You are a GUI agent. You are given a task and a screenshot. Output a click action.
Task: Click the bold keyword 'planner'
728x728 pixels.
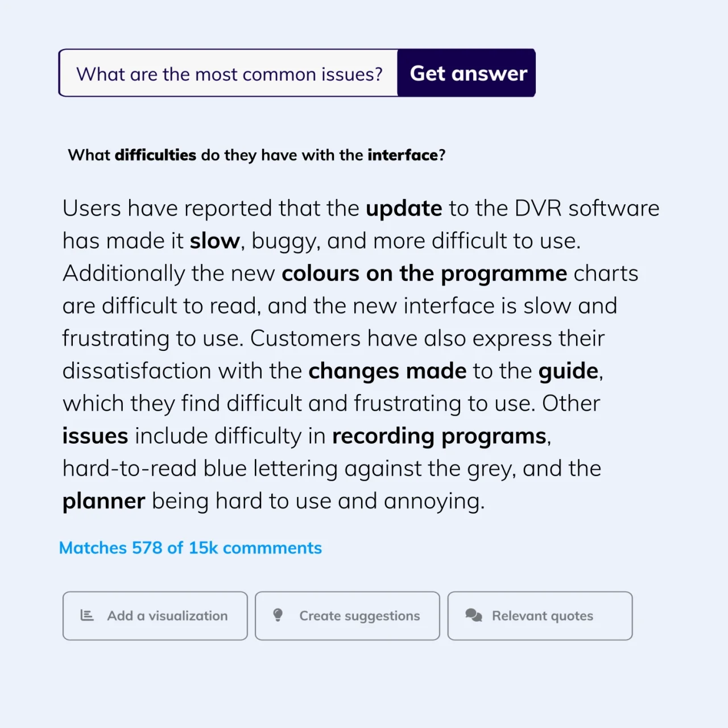(x=104, y=501)
